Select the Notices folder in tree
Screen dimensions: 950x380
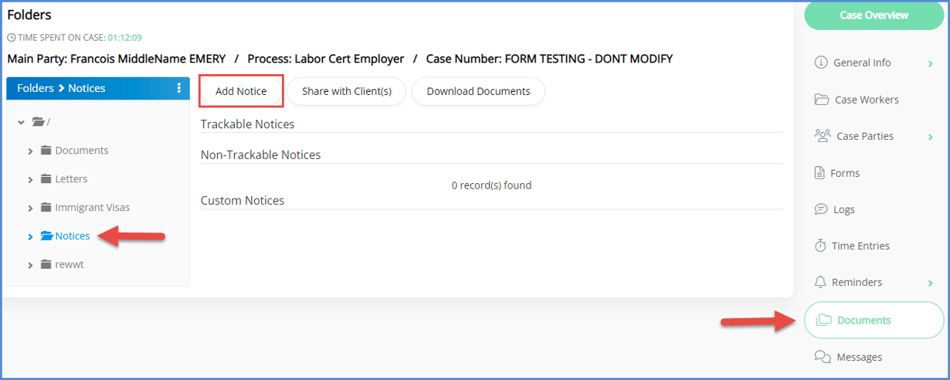click(x=72, y=236)
